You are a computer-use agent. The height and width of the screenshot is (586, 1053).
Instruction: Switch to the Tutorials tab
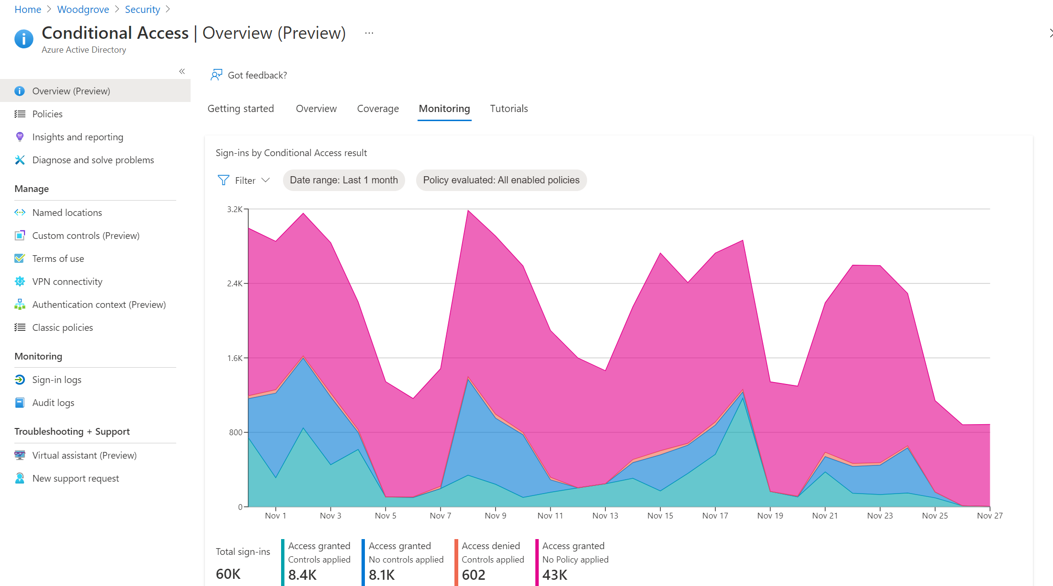pyautogui.click(x=509, y=109)
